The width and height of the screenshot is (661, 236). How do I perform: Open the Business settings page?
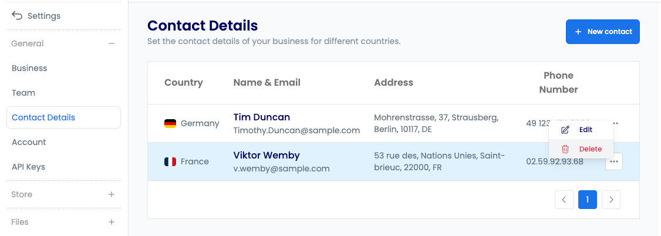29,68
